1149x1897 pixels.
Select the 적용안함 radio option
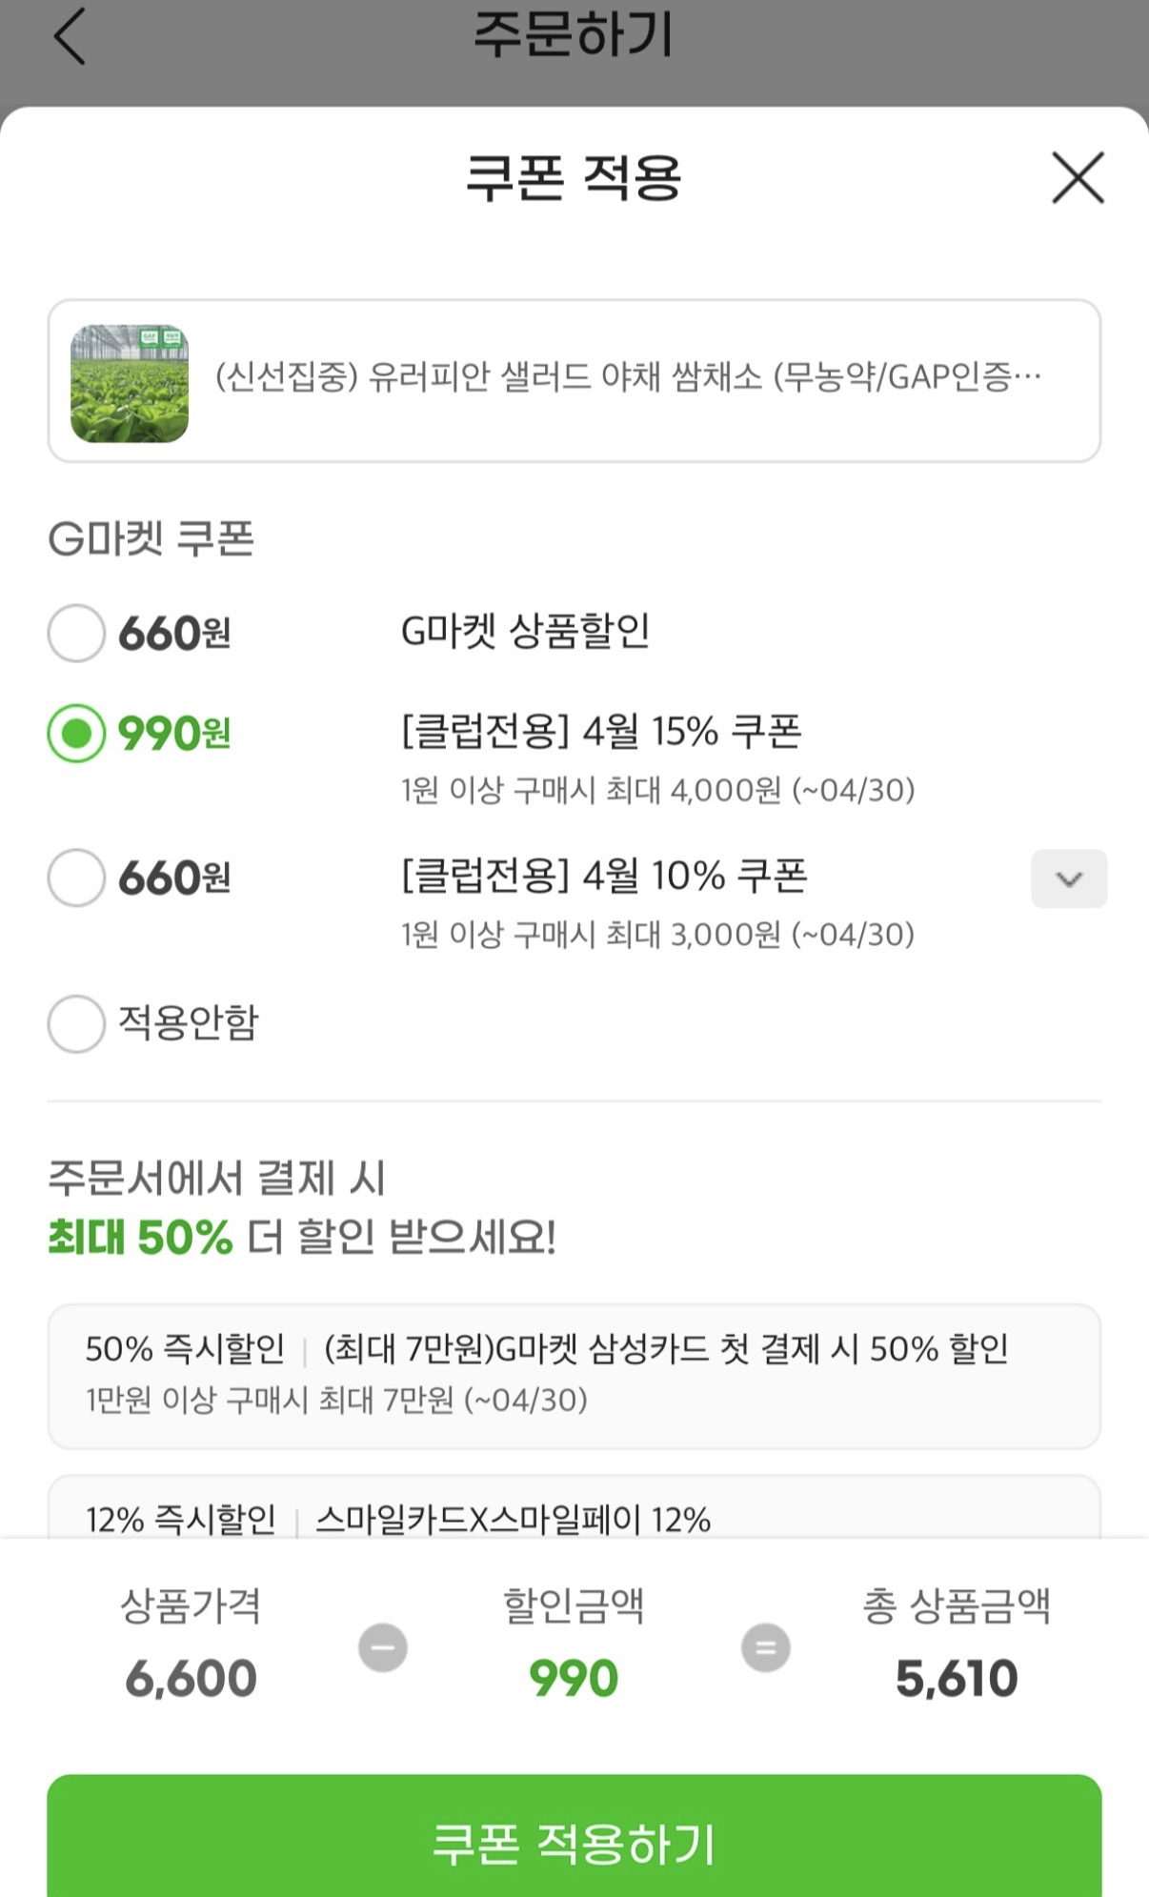point(76,1024)
